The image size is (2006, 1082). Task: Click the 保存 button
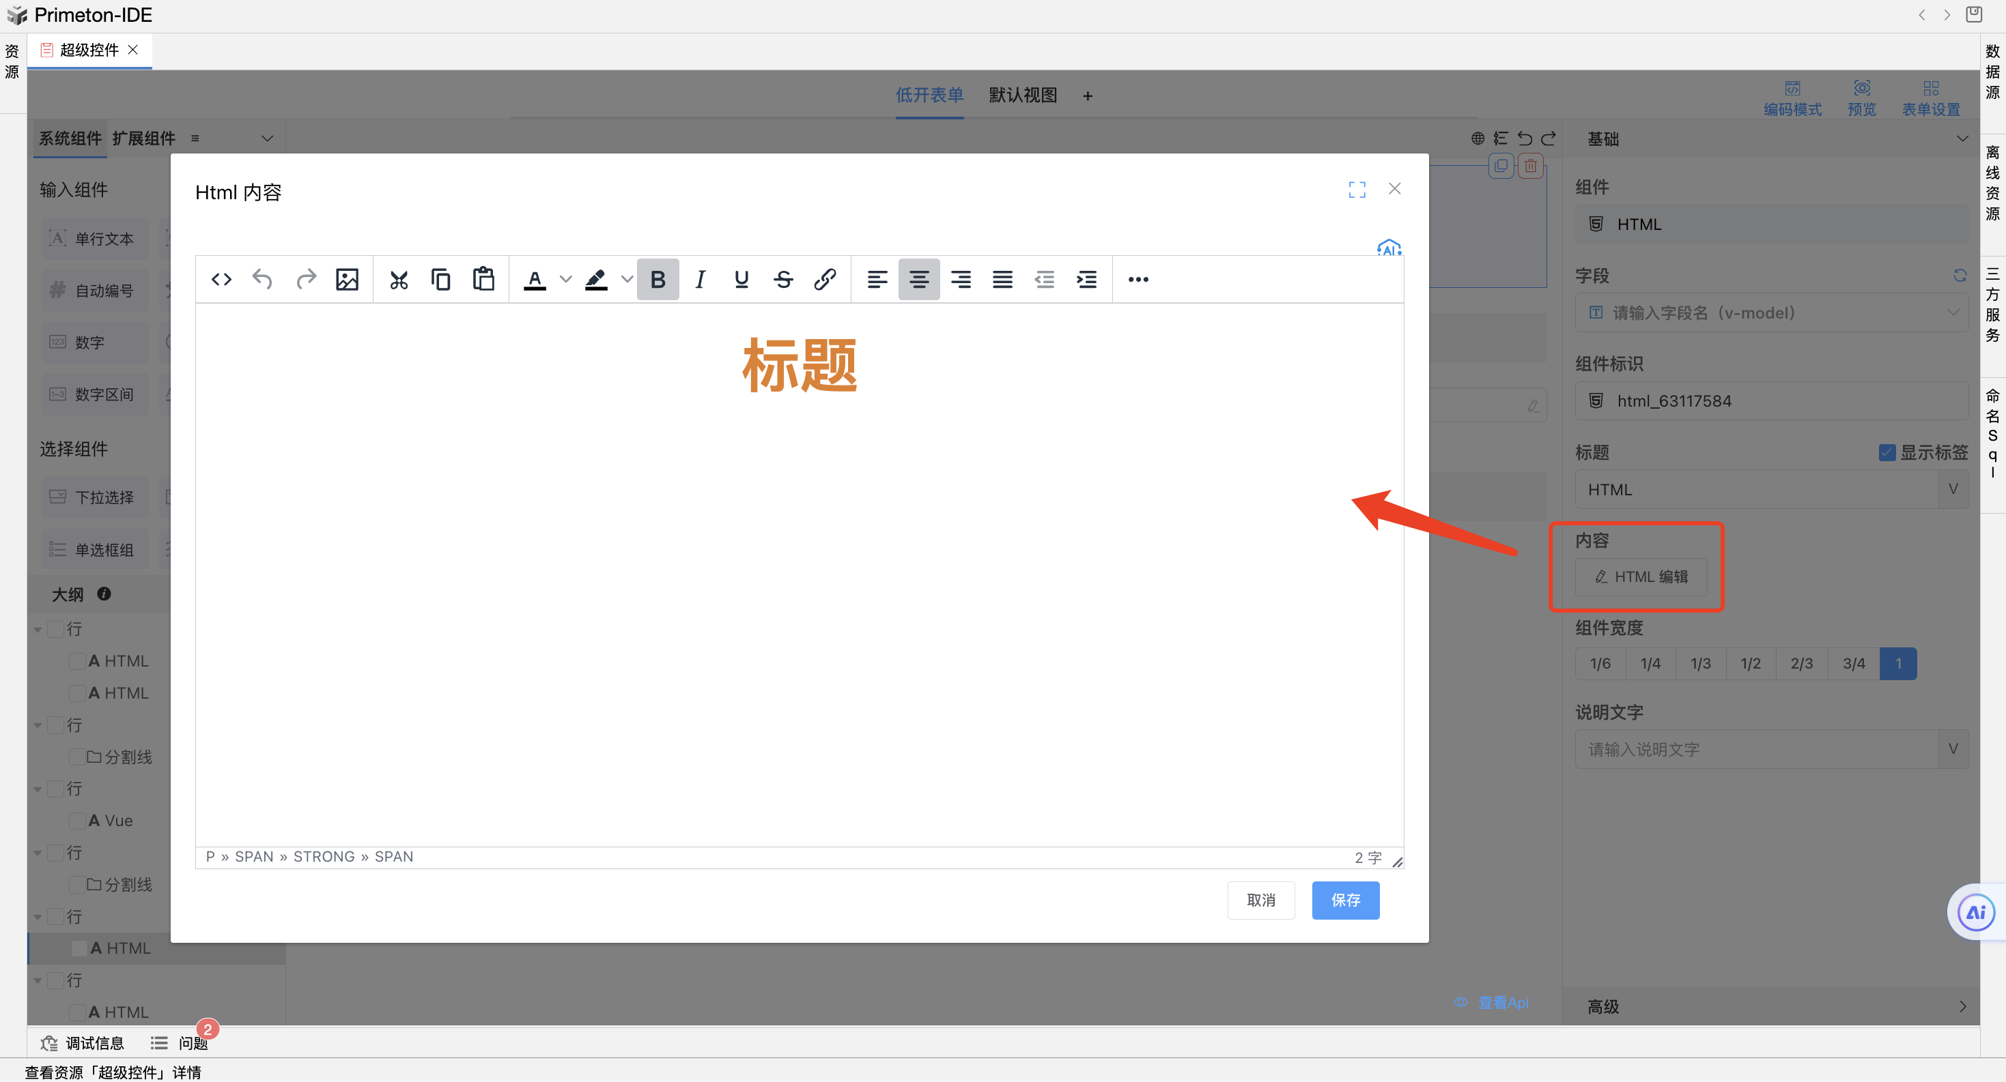(1345, 900)
